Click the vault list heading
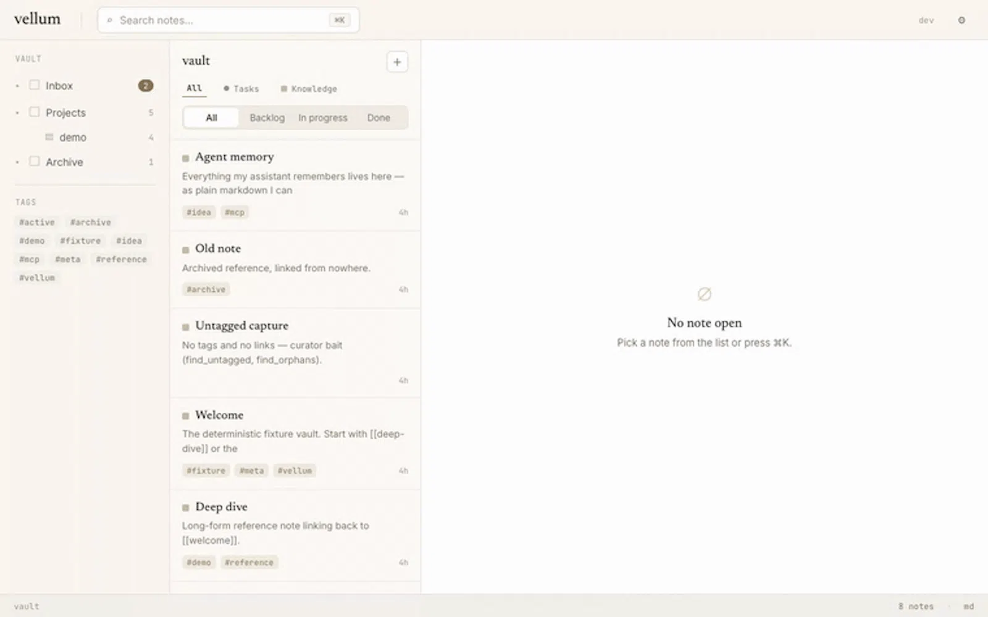The width and height of the screenshot is (988, 617). click(x=196, y=60)
